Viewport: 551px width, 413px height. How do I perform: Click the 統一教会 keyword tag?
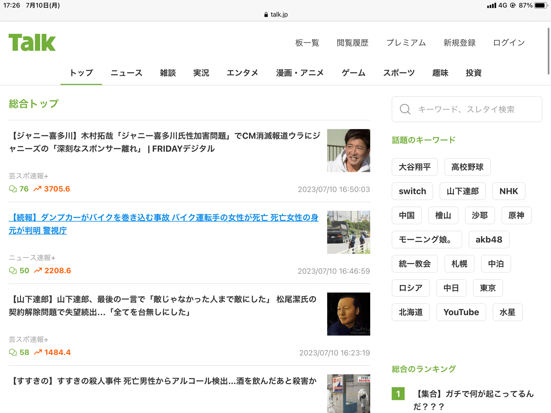(x=415, y=264)
